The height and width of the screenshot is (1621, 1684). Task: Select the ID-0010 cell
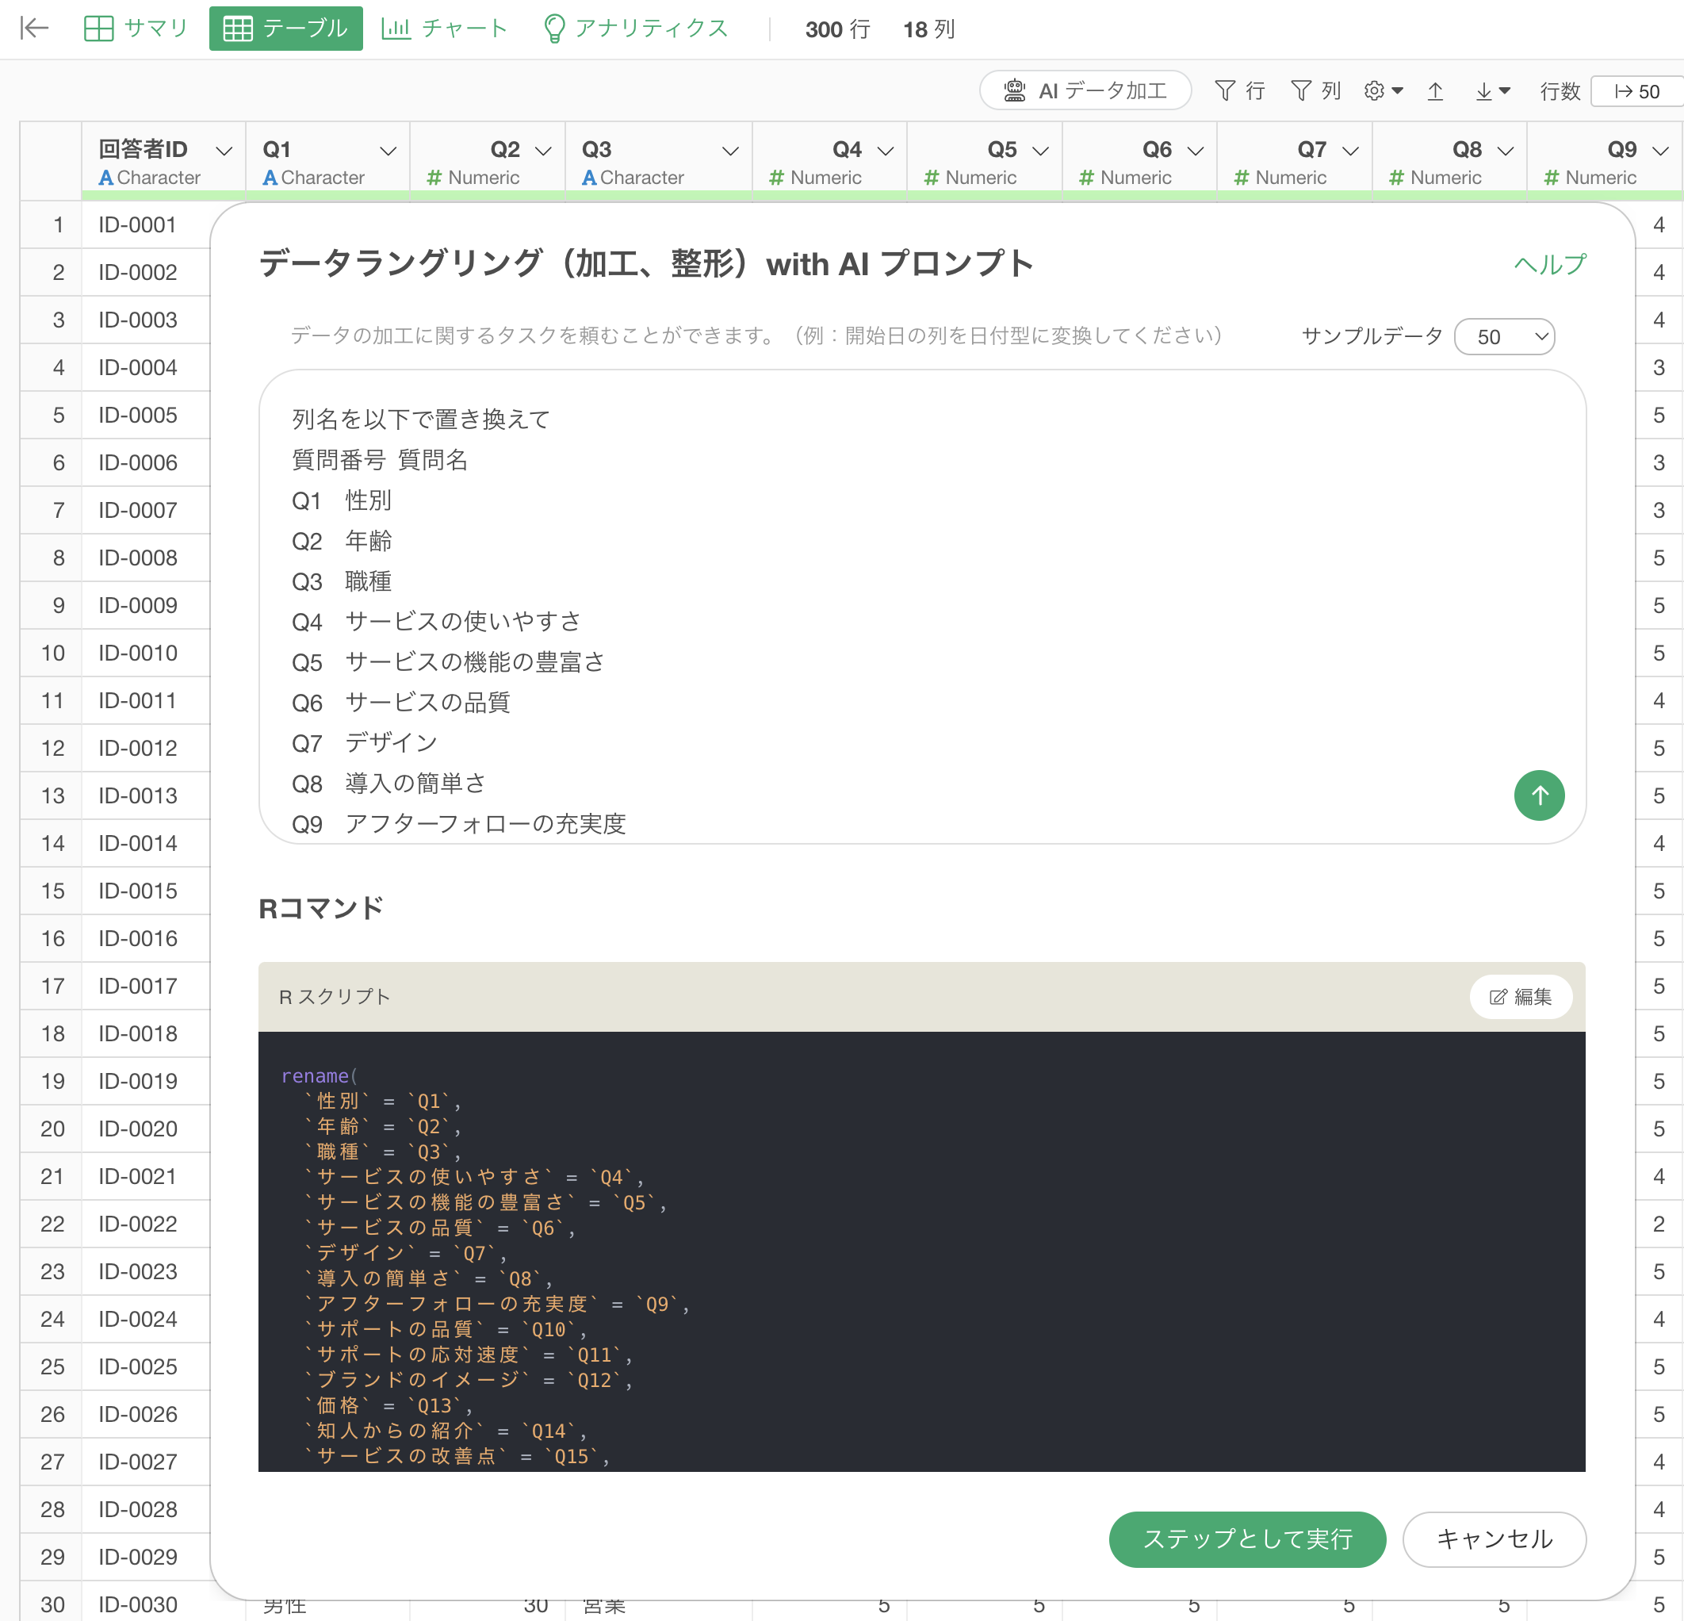click(145, 653)
